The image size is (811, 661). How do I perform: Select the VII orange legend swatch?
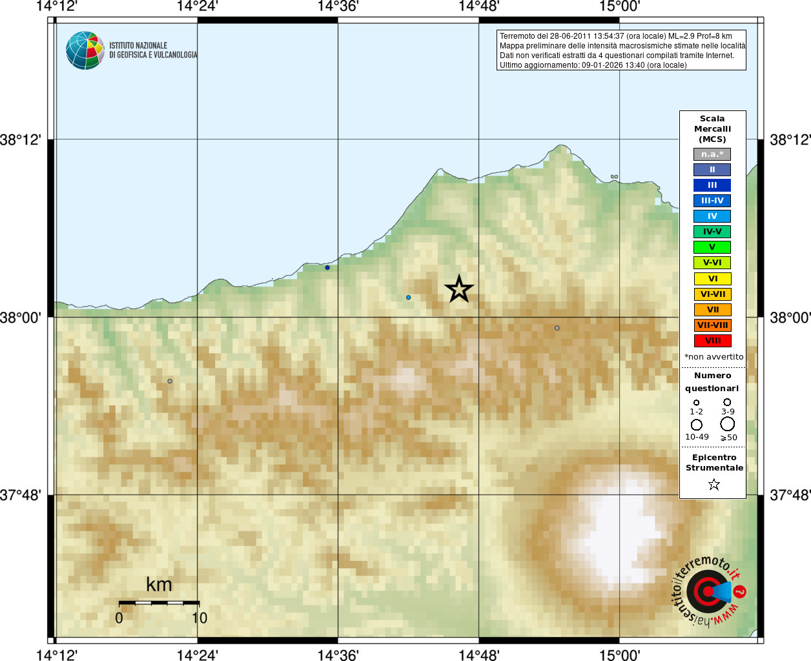coord(712,310)
